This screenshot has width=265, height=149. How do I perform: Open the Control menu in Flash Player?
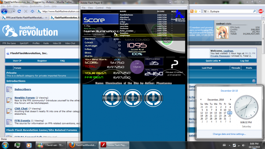(x=99, y=8)
